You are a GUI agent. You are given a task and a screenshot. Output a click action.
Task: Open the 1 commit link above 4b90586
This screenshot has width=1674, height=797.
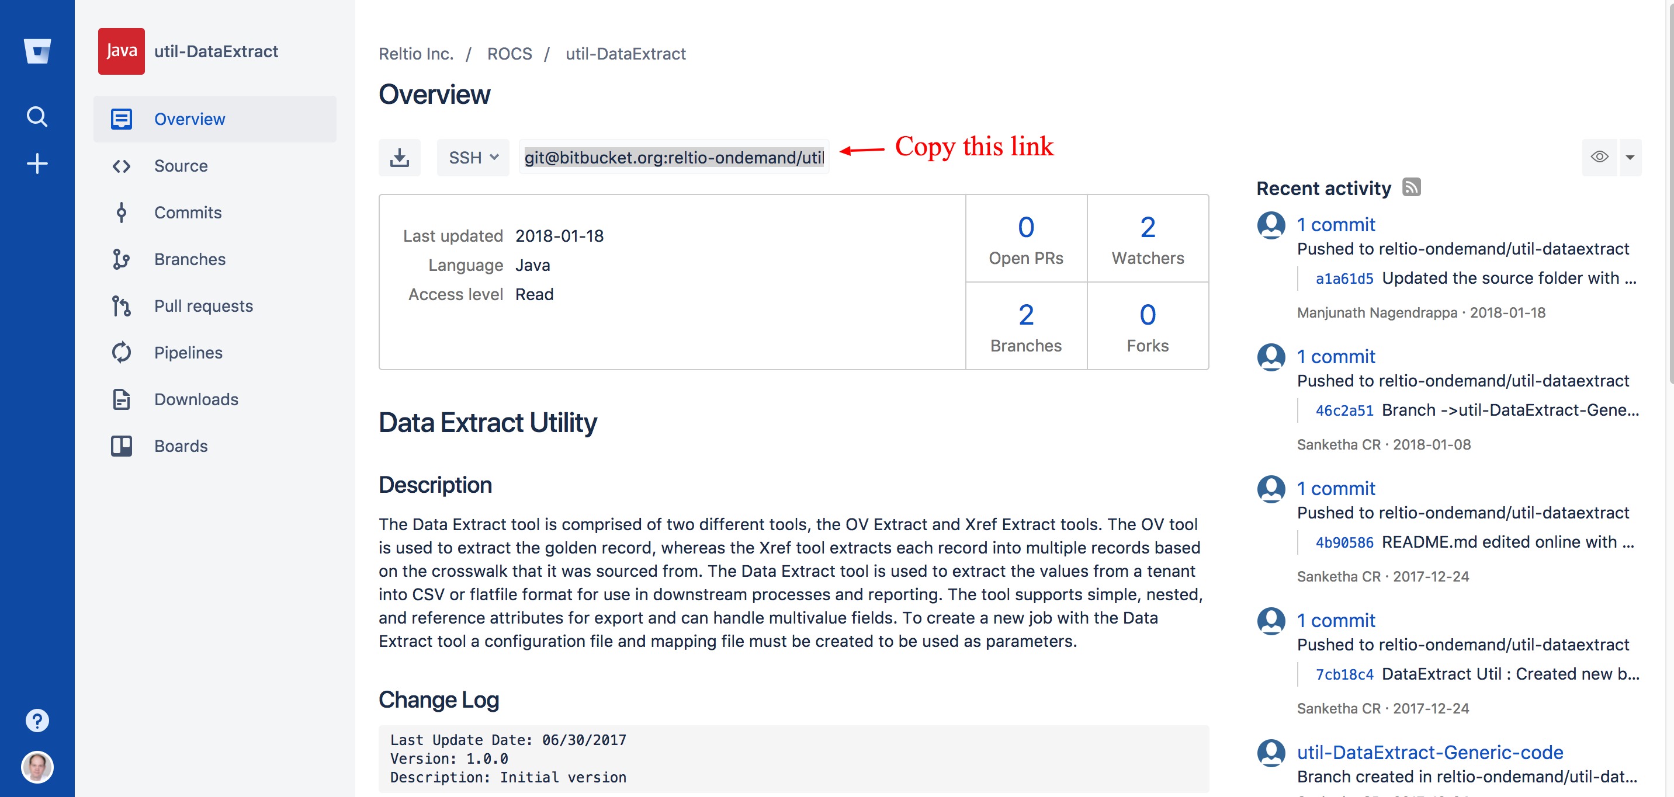point(1336,488)
